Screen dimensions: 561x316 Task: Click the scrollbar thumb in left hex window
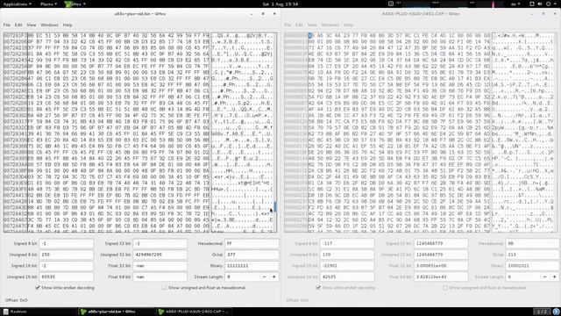[275, 207]
